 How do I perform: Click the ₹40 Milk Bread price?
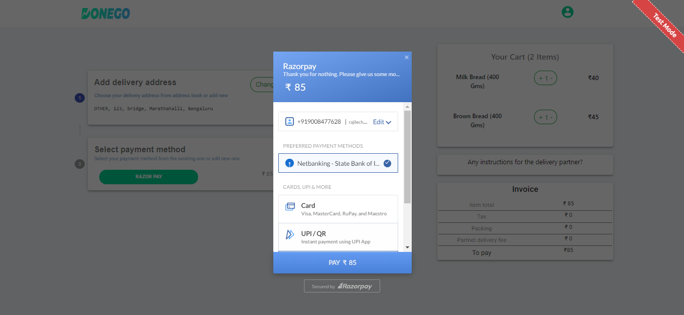[x=593, y=78]
